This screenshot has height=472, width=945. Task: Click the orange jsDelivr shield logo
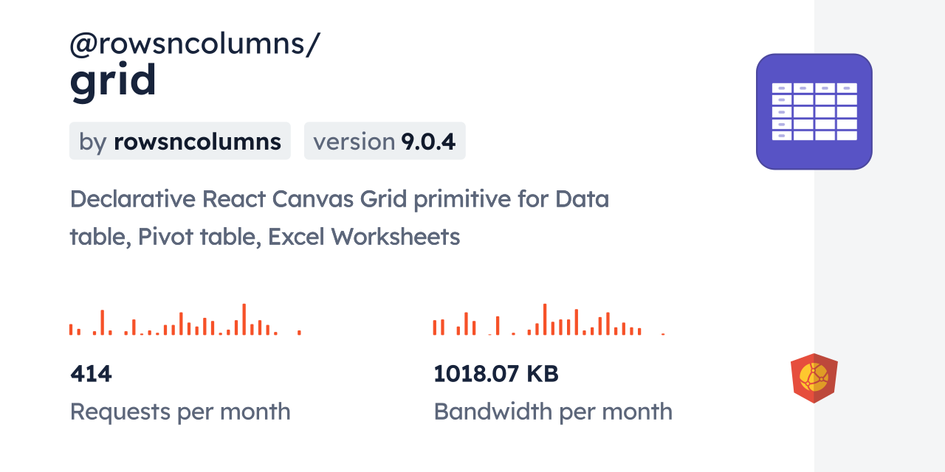[x=814, y=378]
